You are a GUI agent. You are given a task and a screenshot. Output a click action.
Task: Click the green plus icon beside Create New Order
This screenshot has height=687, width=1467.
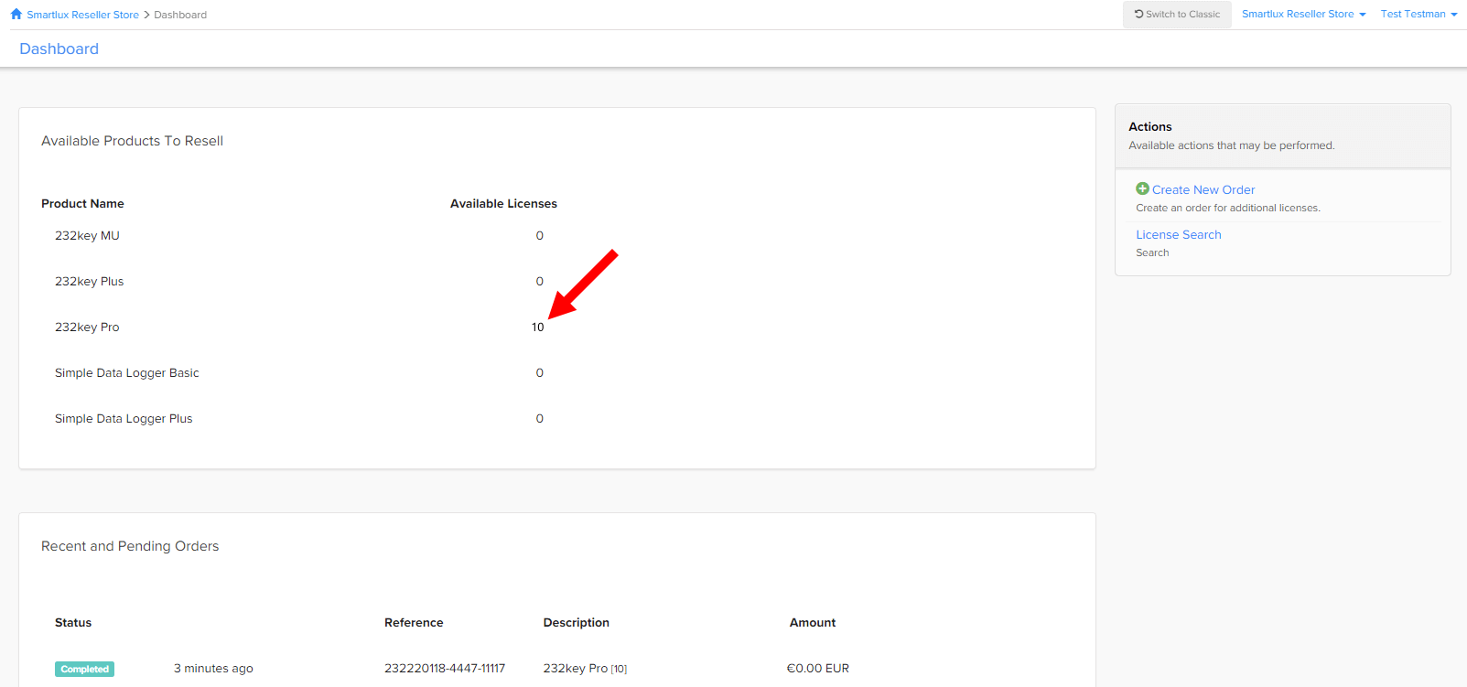click(1142, 188)
